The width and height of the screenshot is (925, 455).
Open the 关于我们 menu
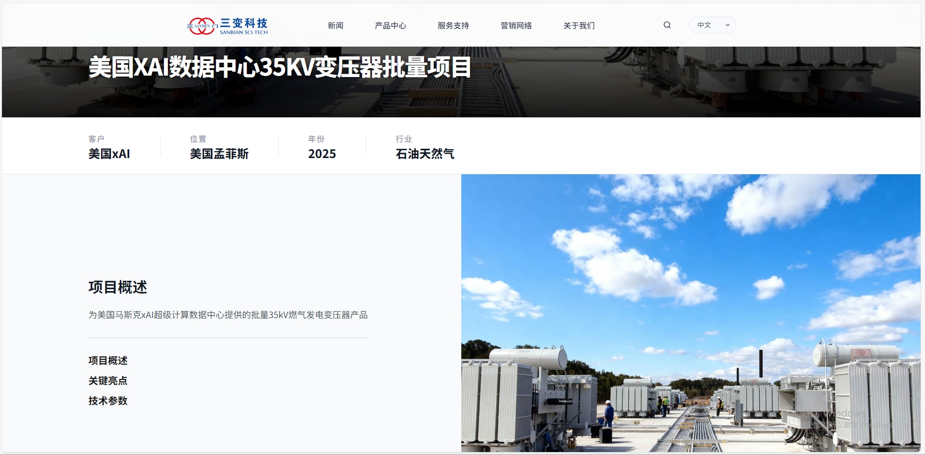(x=579, y=26)
